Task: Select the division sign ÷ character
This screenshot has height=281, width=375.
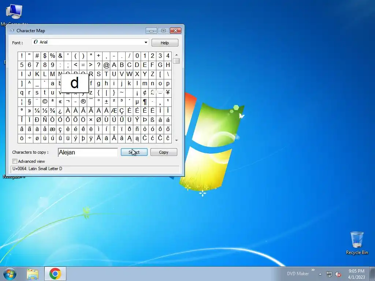Action: (x=29, y=138)
